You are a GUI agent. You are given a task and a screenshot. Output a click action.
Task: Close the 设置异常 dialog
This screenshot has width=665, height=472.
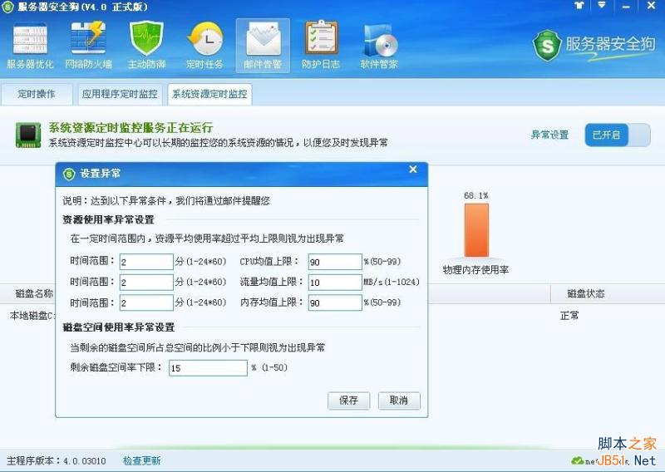coord(413,170)
